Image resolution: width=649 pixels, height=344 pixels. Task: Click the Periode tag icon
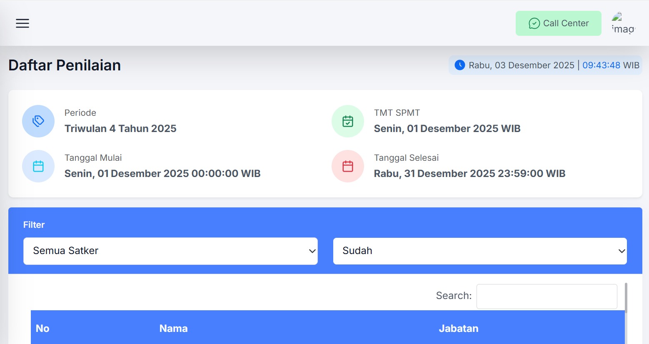point(38,121)
